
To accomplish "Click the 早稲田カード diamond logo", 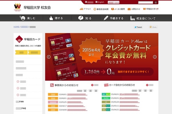I will 19,39.
